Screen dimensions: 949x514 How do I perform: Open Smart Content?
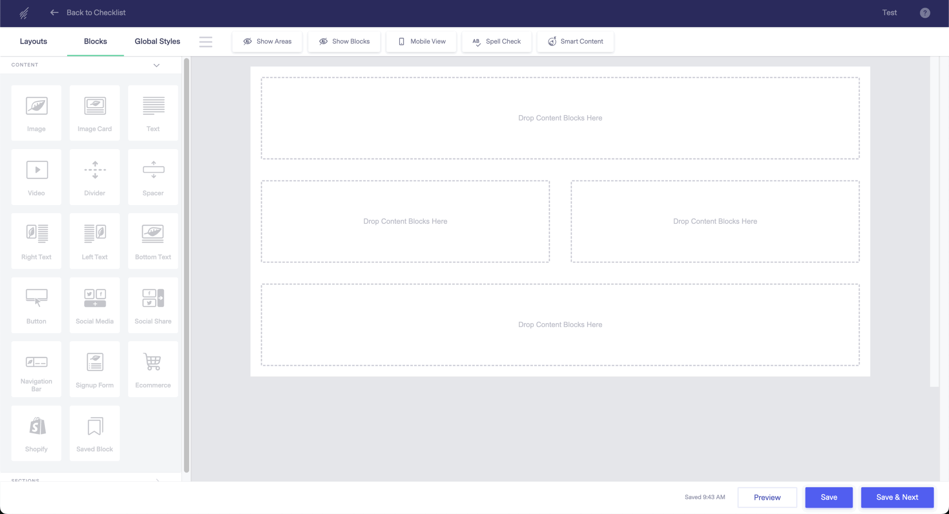575,42
